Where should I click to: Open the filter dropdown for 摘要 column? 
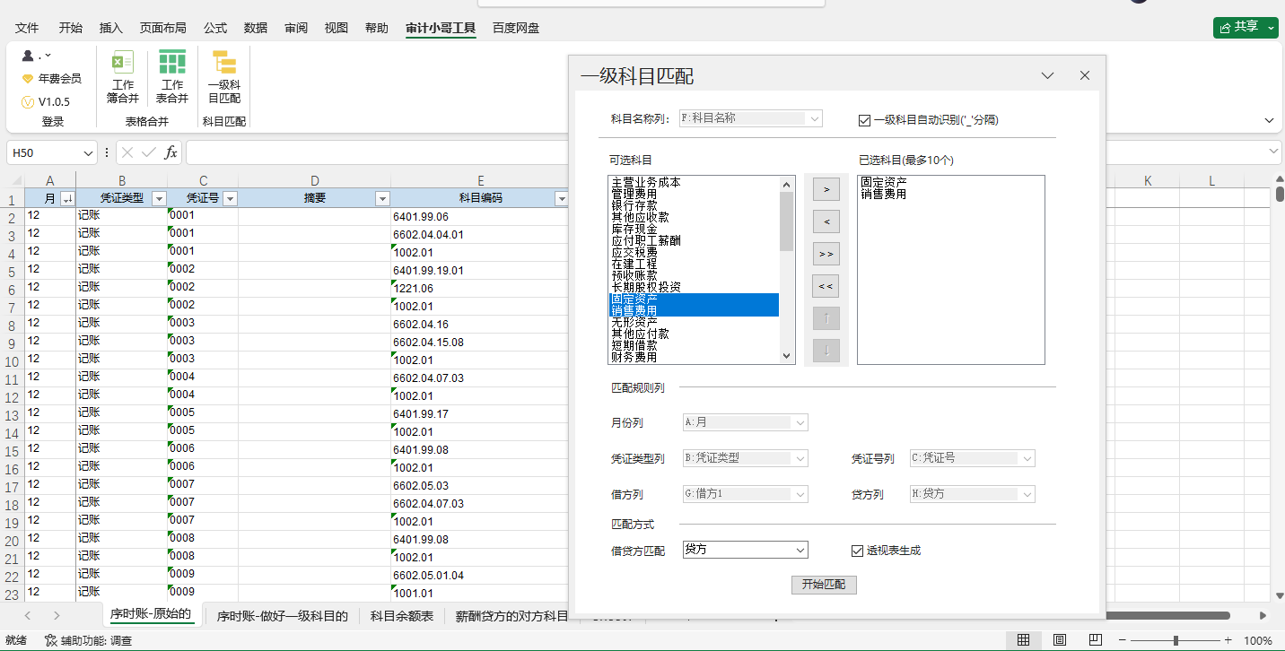click(x=382, y=198)
